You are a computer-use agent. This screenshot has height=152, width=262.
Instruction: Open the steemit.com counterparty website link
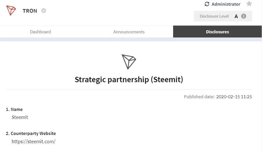34,141
